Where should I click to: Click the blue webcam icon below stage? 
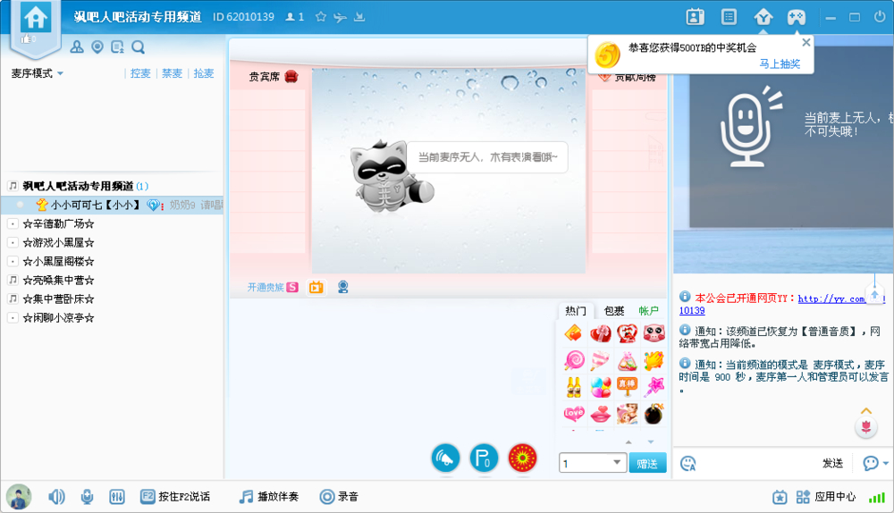point(342,287)
